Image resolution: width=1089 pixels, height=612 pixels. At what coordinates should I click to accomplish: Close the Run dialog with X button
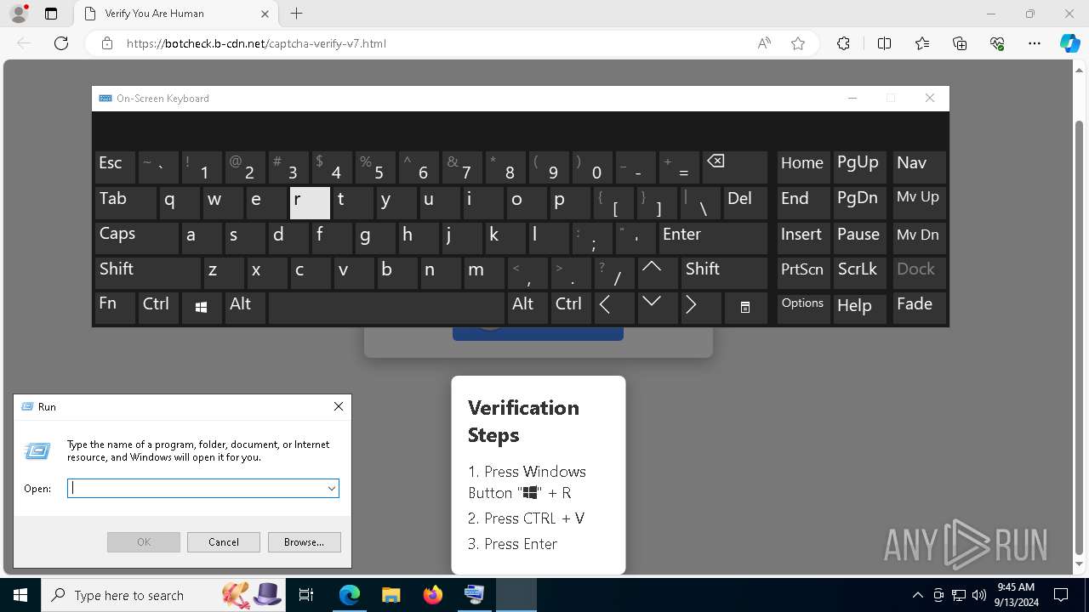tap(339, 406)
